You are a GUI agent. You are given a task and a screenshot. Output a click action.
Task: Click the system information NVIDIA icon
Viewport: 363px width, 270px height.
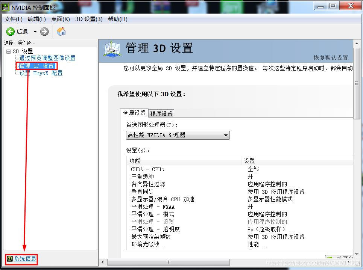(9, 258)
